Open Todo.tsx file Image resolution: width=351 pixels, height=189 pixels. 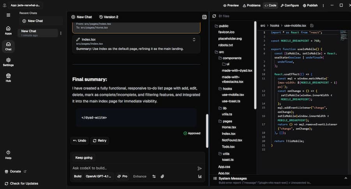coord(228,147)
